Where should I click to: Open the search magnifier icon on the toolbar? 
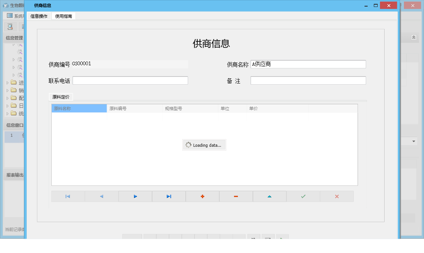click(9, 27)
